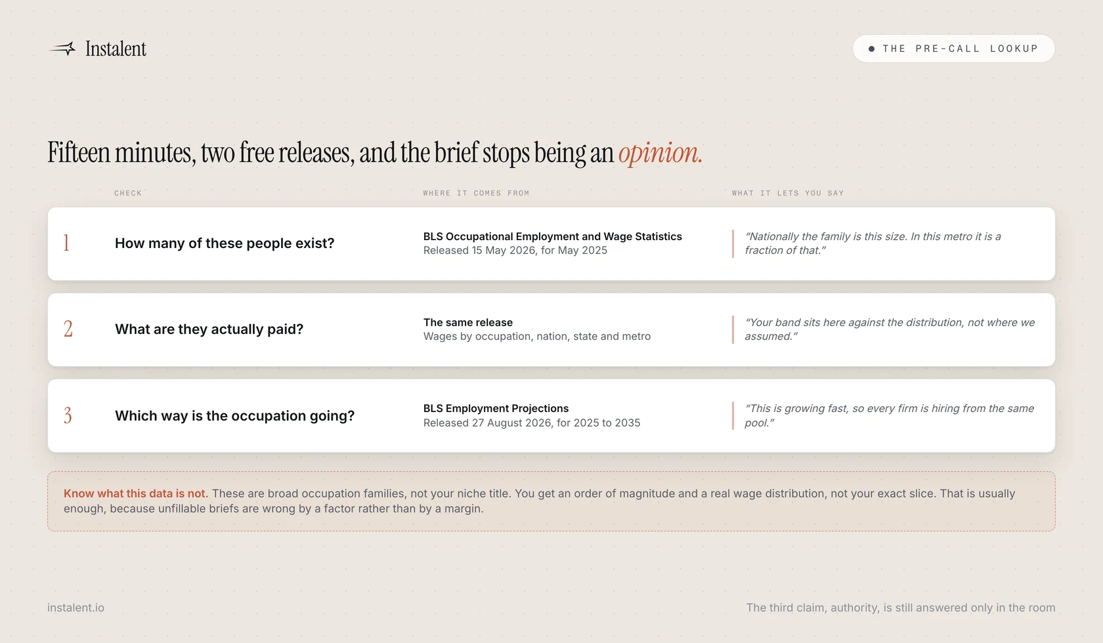The height and width of the screenshot is (643, 1103).
Task: Click BLS Occupational Employment and Wage Statistics source
Action: (552, 236)
